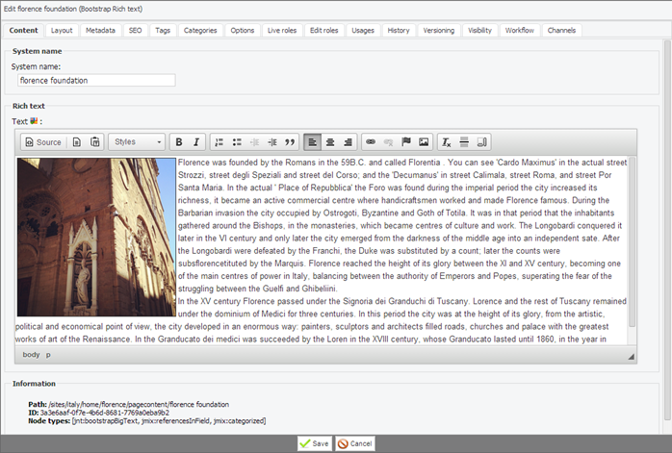Open the SEO tab

coord(135,31)
